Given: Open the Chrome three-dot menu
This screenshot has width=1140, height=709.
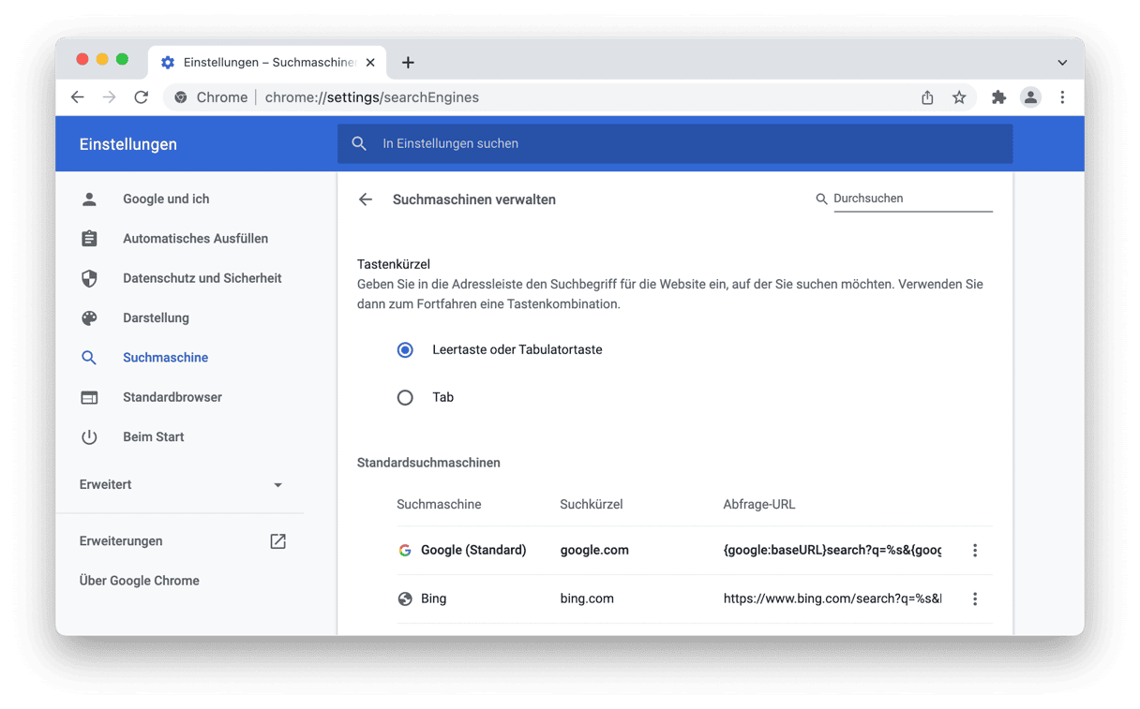Looking at the screenshot, I should coord(1062,97).
